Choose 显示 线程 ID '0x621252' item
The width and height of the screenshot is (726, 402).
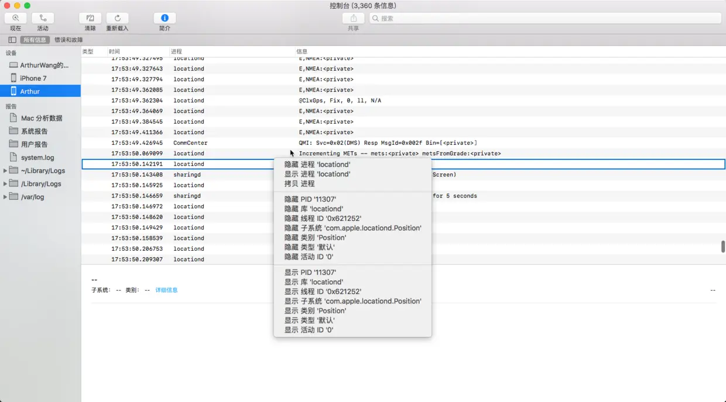[352, 291]
